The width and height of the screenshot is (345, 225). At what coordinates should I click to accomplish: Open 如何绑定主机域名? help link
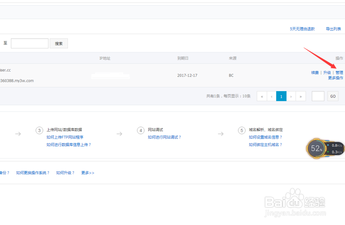coord(265,144)
